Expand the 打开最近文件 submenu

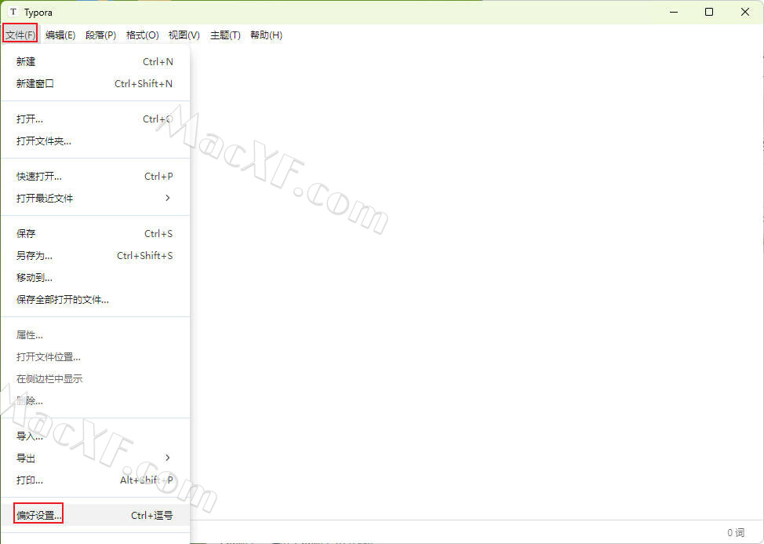[x=95, y=199]
